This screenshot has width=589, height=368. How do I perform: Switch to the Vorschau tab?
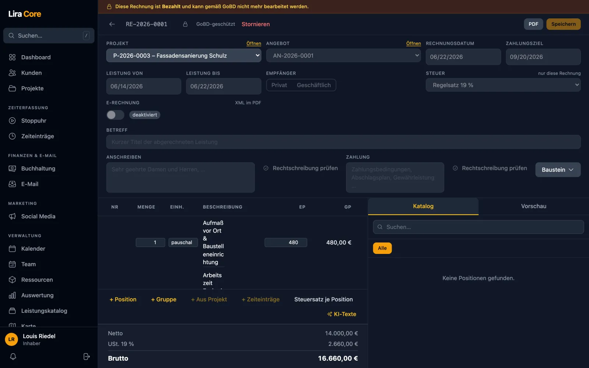point(533,206)
